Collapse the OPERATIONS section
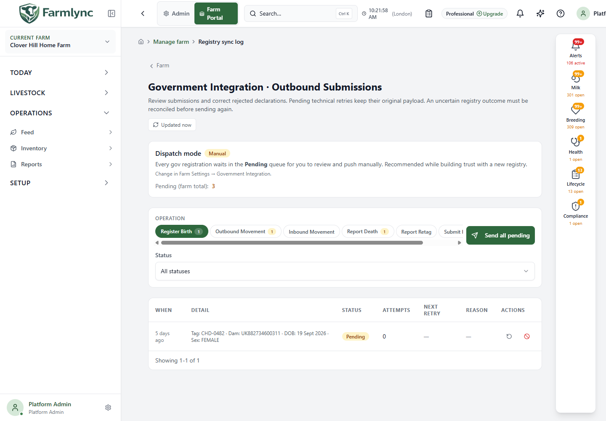 [x=60, y=113]
